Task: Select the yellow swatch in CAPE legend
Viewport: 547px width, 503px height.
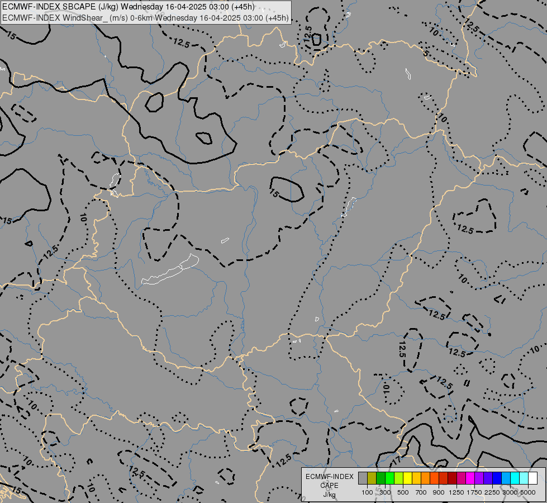Action: pos(407,478)
